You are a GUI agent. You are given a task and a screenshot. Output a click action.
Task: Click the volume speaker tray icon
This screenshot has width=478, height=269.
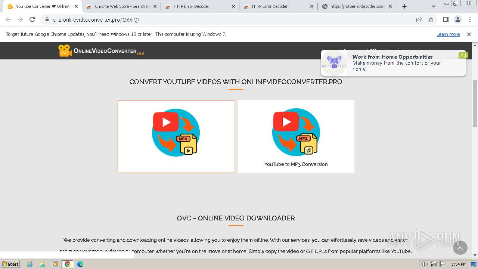pyautogui.click(x=425, y=264)
